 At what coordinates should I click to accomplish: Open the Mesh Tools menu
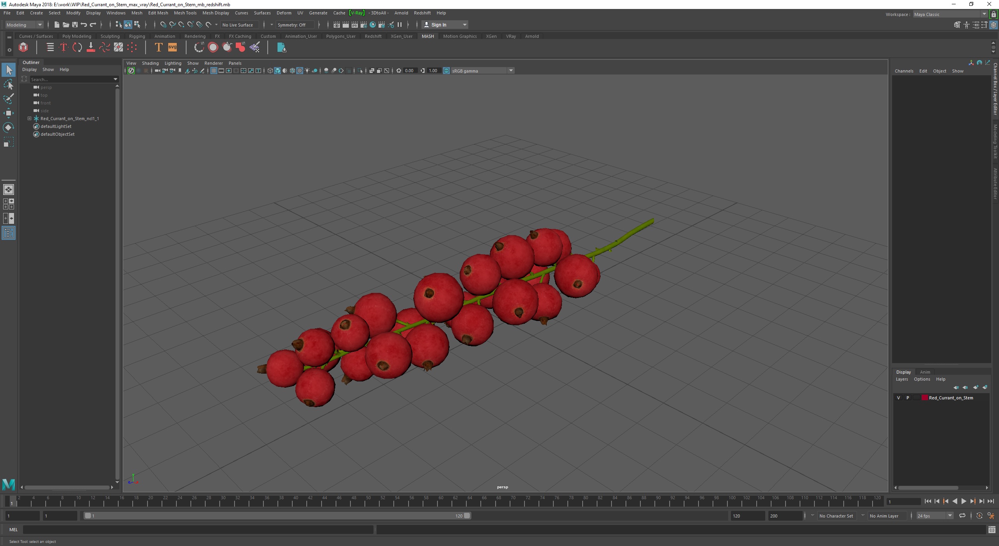point(185,13)
